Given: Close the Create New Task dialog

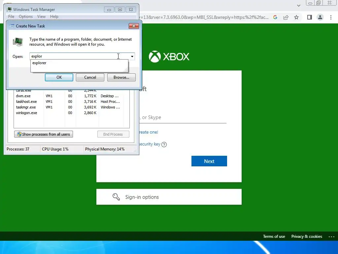Looking at the screenshot, I should tap(134, 26).
